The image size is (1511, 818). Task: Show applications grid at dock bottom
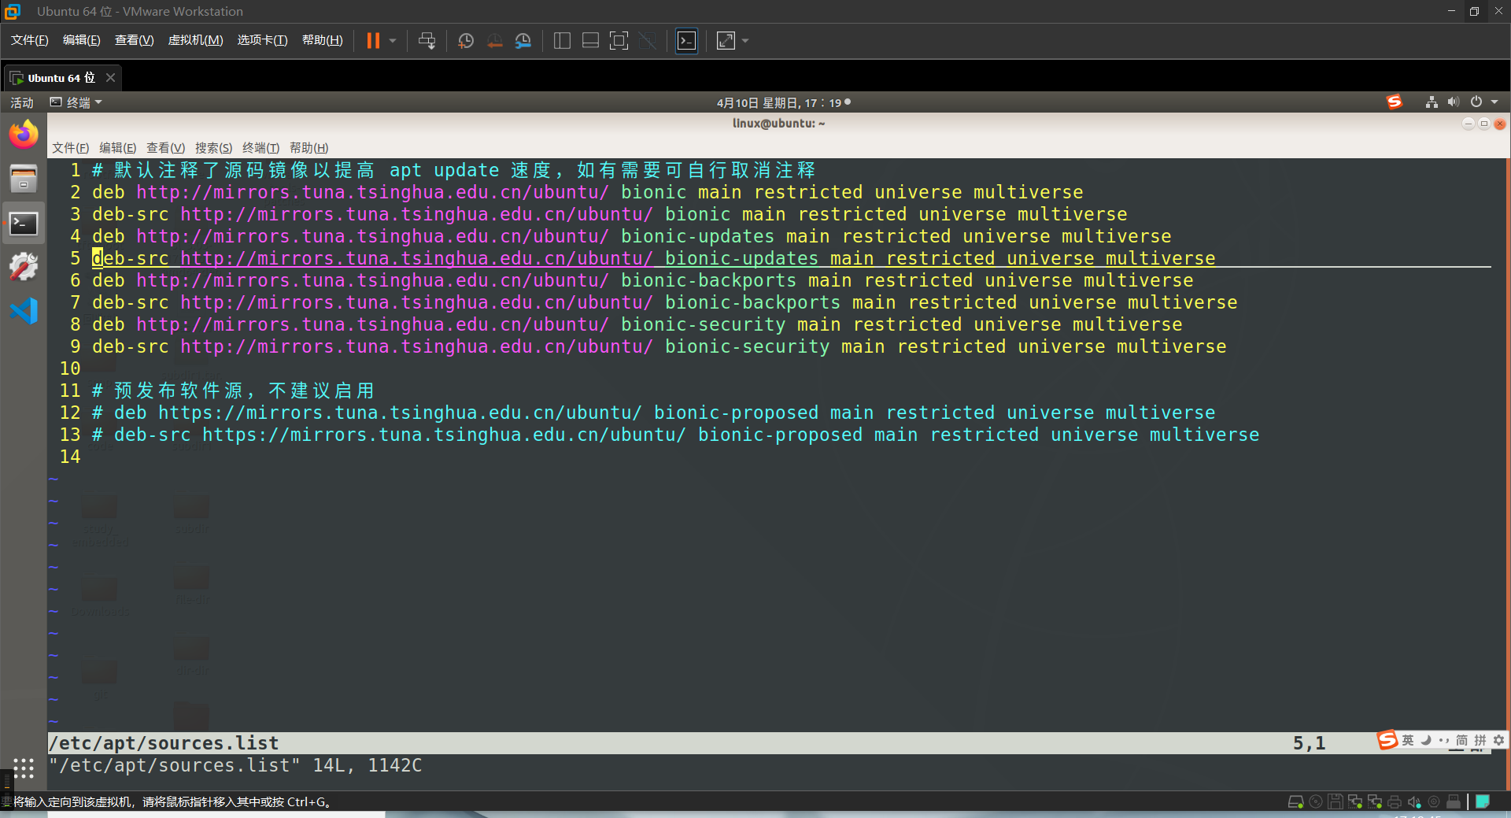[24, 768]
